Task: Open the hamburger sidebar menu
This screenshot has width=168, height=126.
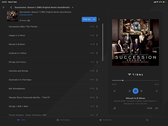Action: coord(4,7)
